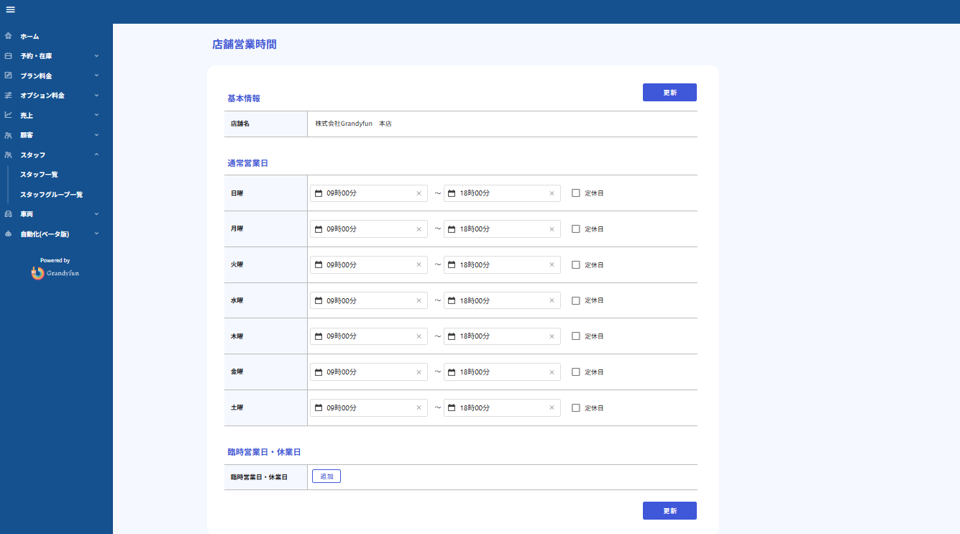Click the 顧客 people icon in sidebar
Screen dimensions: 960x534
(x=7, y=134)
